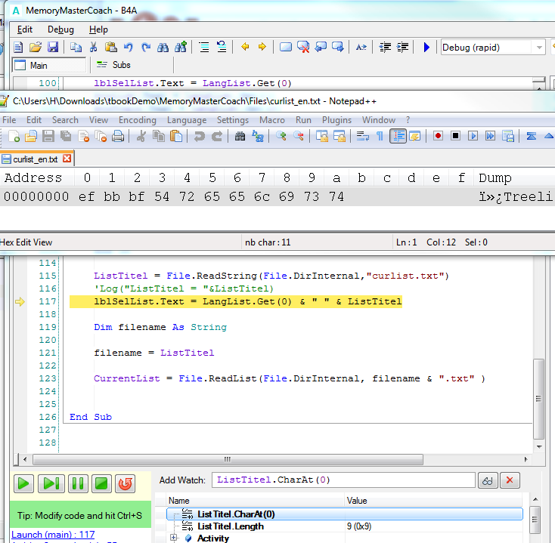Viewport: 555px width, 543px height.
Task: Pause the debugger session
Action: point(76,483)
